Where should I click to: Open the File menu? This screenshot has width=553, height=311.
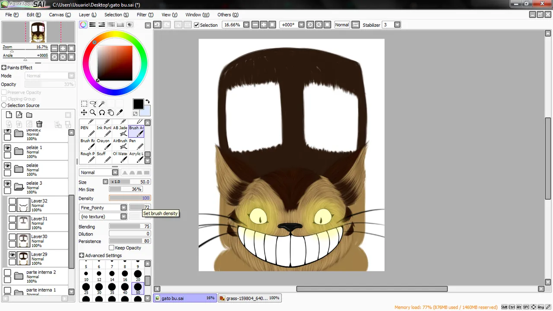tap(12, 15)
